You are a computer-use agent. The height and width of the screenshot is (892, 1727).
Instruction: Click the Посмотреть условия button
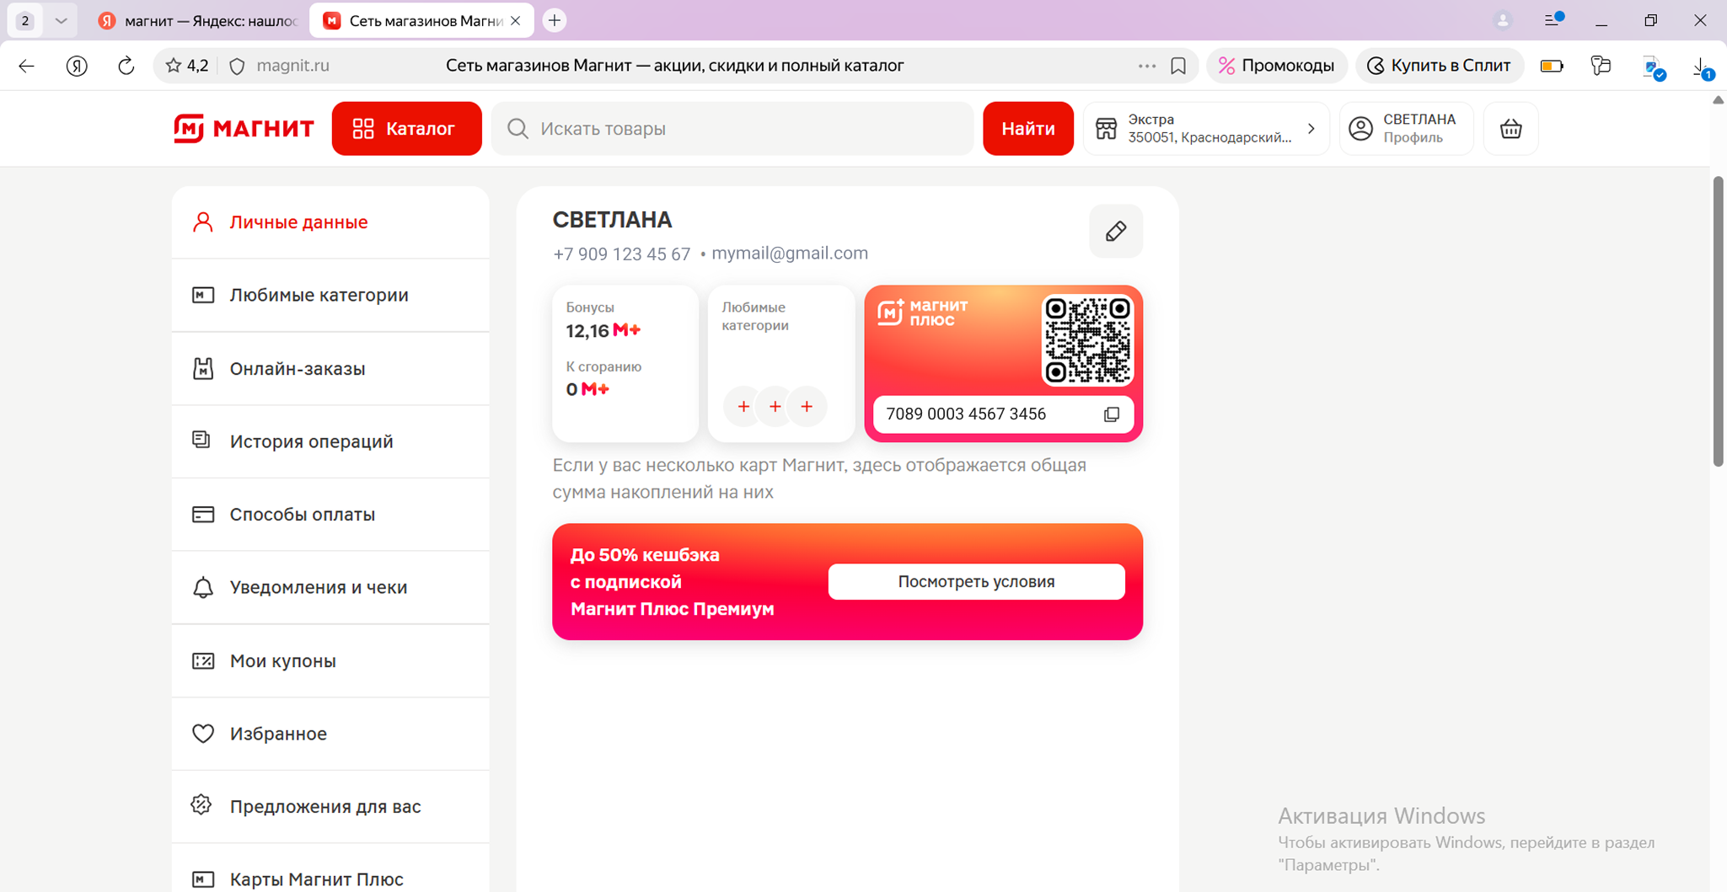(975, 582)
